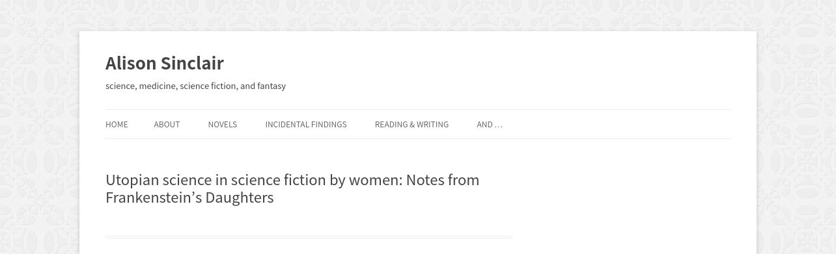Viewport: 836px width, 254px height.
Task: Click the Alison Sinclair site title
Action: [x=165, y=63]
